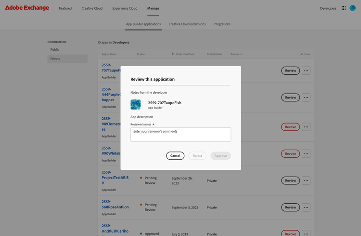Image resolution: width=361 pixels, height=236 pixels.
Task: Switch to Creative Cloud extensions tab
Action: tap(187, 24)
